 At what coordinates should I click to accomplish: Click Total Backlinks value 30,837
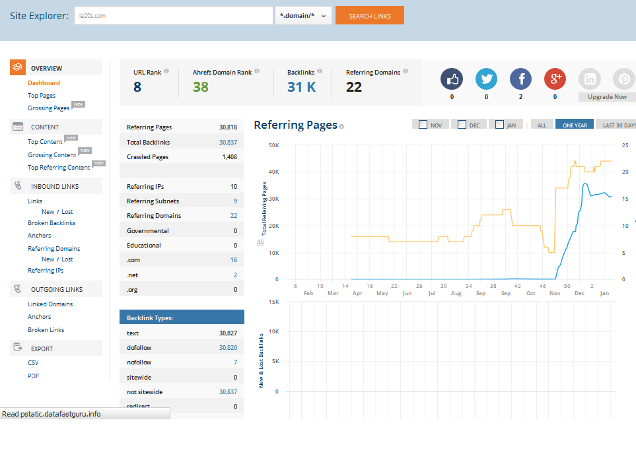point(228,143)
